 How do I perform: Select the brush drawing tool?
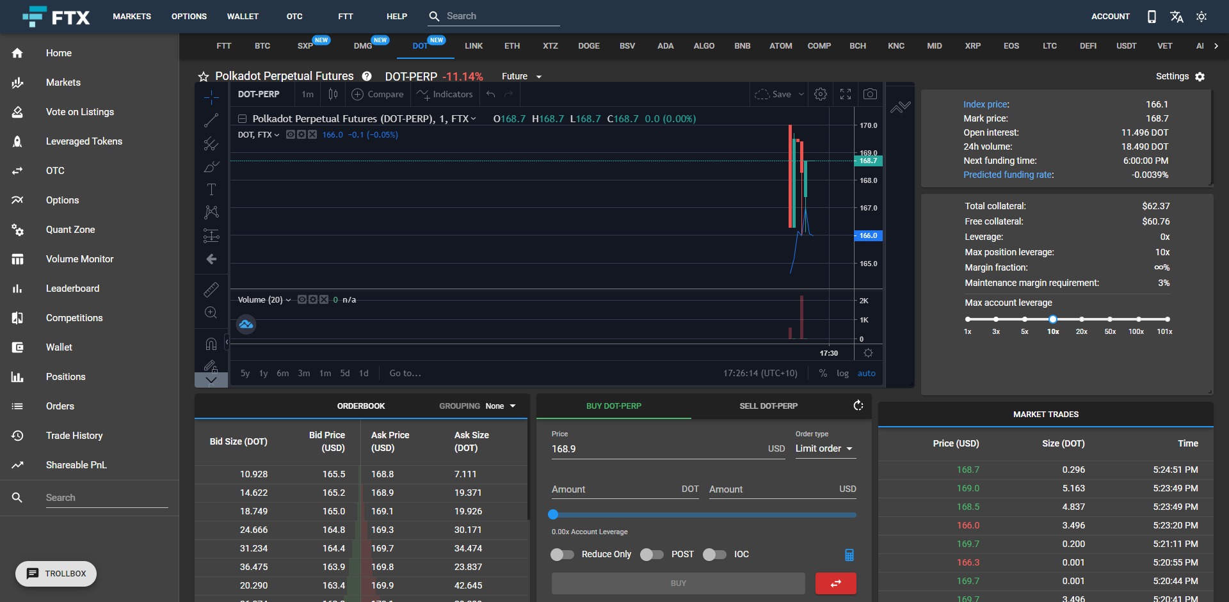click(x=211, y=166)
